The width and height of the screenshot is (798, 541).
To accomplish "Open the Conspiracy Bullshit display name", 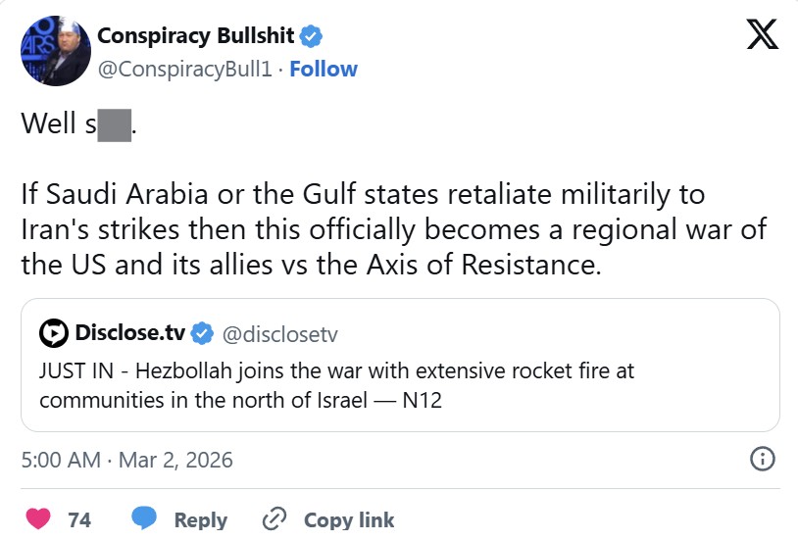I will point(196,37).
